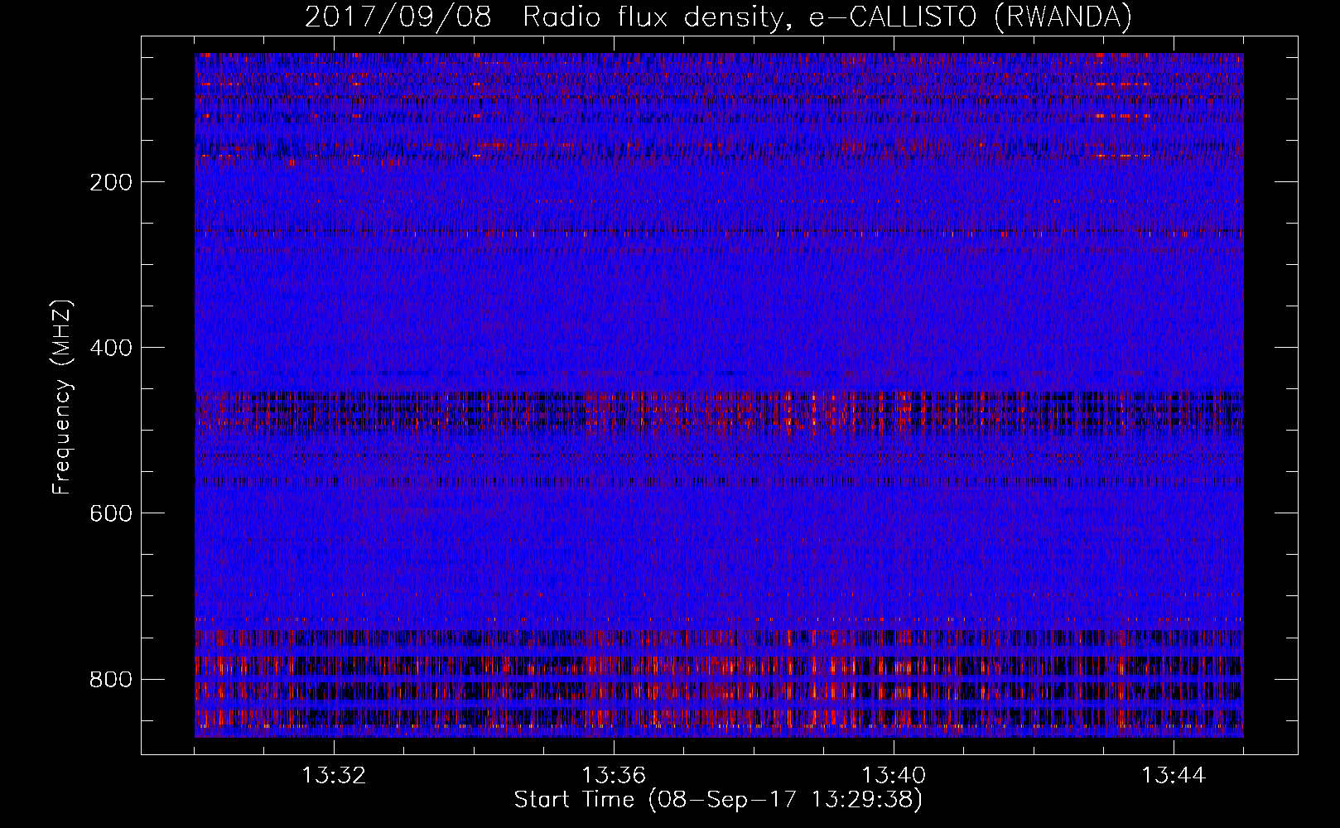This screenshot has width=1340, height=828.
Task: Click the '400' frequency tick label
Action: click(x=110, y=348)
